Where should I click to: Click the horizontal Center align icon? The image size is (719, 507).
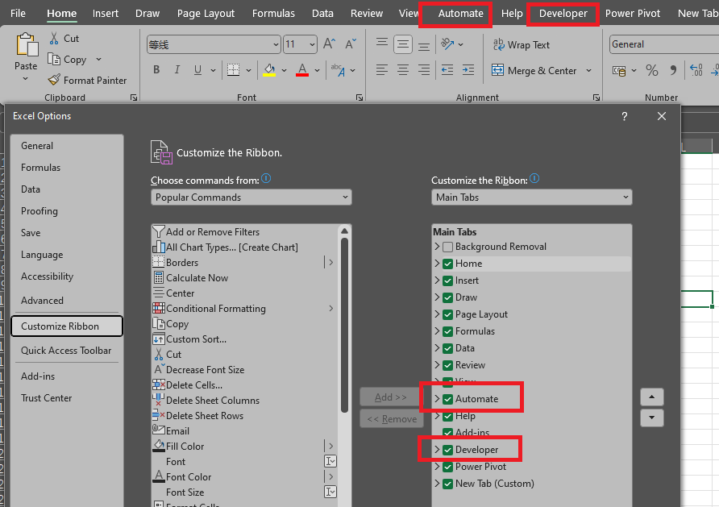tap(402, 69)
